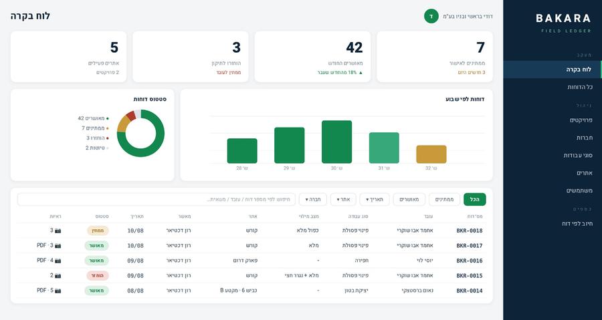Screen dimensions: 602x320
Task: Select the 'הכל' filter chip
Action: (474, 199)
